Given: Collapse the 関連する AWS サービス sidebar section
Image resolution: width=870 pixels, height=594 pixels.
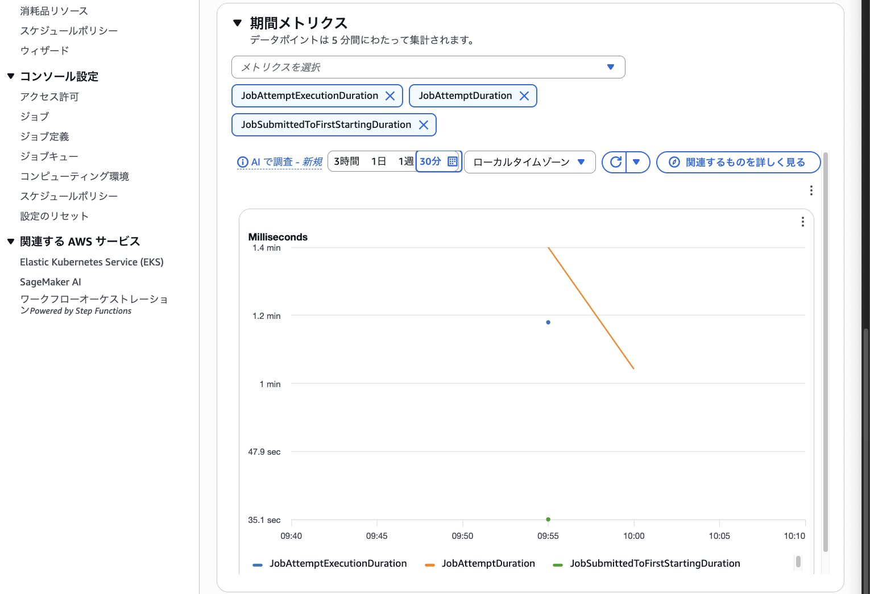Looking at the screenshot, I should click(x=11, y=242).
